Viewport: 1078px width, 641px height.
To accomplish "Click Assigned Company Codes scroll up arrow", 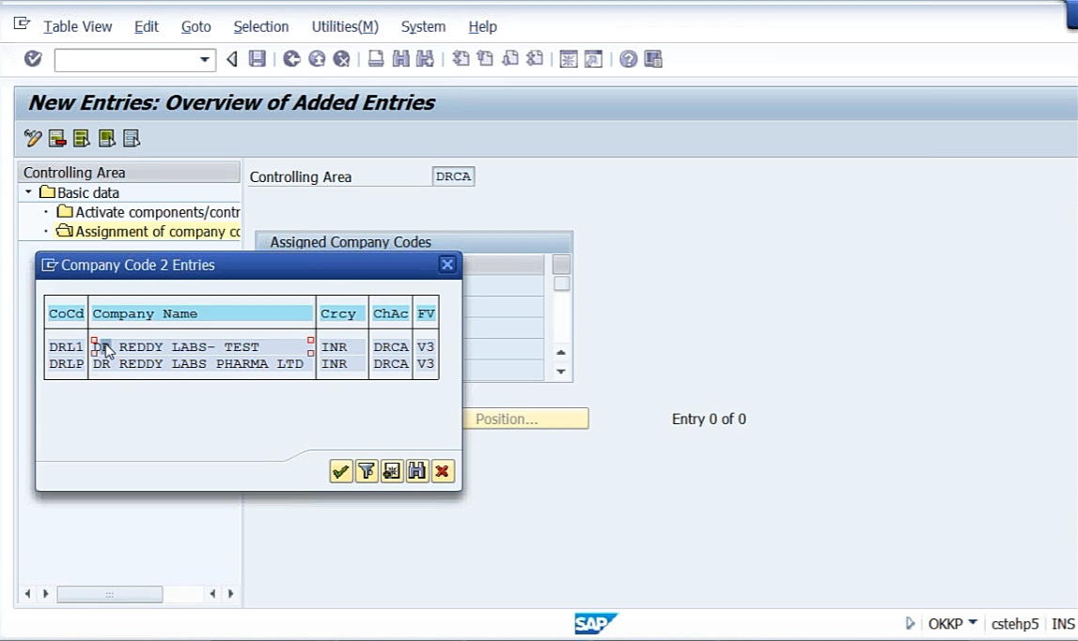I will pyautogui.click(x=561, y=353).
